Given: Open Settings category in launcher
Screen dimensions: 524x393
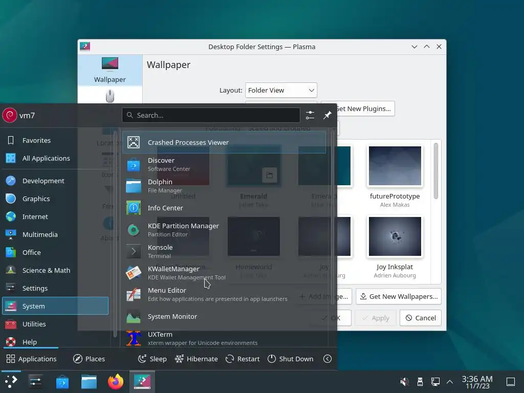Looking at the screenshot, I should [x=55, y=289].
